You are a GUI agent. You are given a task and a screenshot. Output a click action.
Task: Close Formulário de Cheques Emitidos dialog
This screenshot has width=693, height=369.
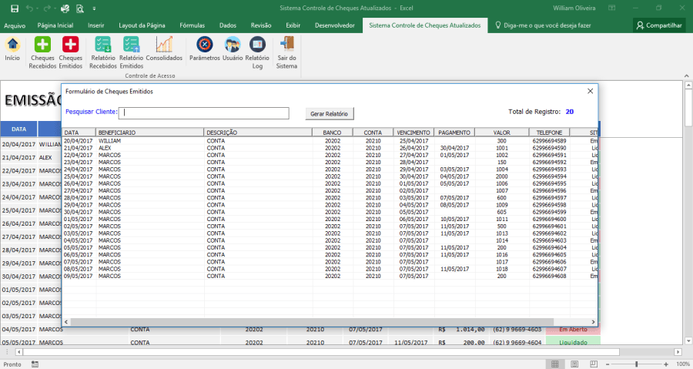coord(590,91)
